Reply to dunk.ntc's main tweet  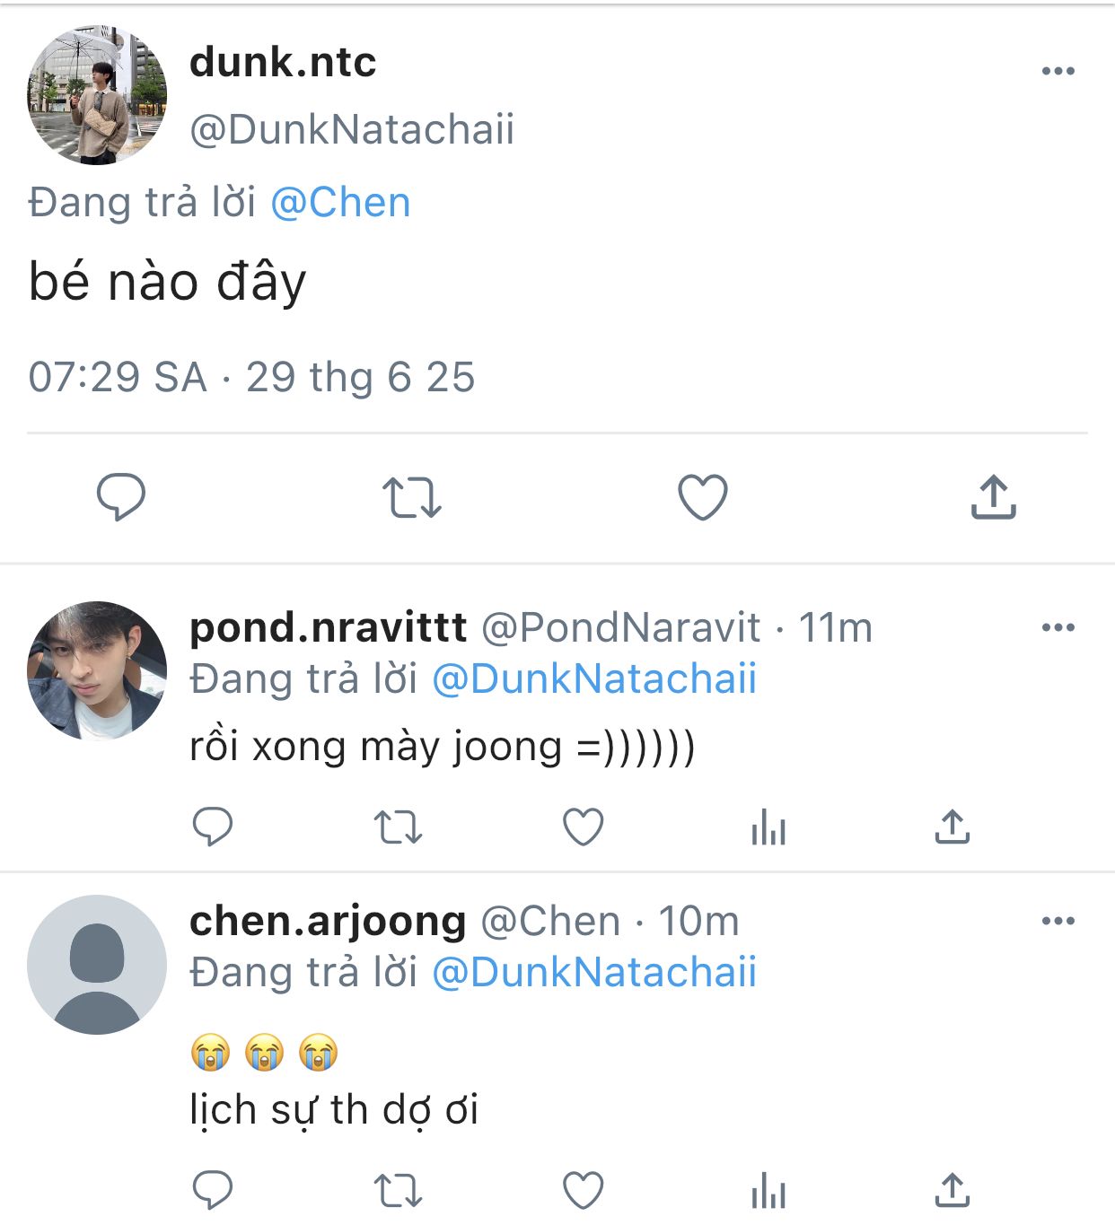point(121,496)
